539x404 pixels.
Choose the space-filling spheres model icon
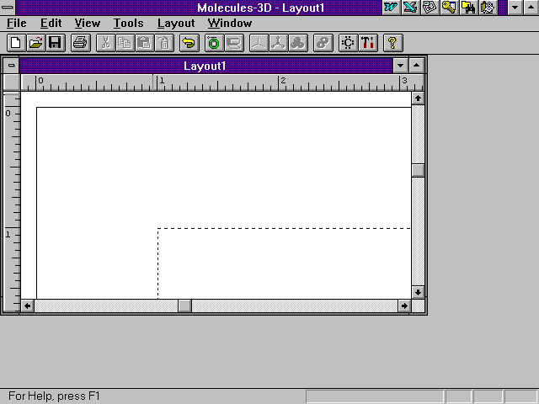pos(298,43)
